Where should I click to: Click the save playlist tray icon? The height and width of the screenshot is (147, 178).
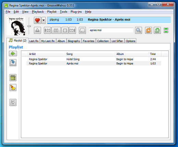(x=13, y=63)
